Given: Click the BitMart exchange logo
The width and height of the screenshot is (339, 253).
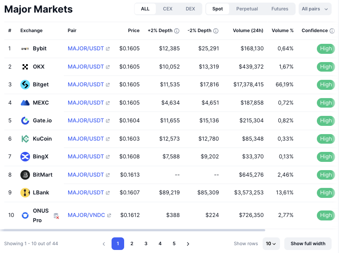Looking at the screenshot, I should (25, 175).
